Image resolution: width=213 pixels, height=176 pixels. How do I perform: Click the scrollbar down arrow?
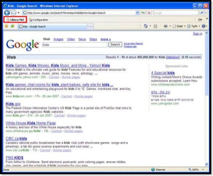click(206, 164)
